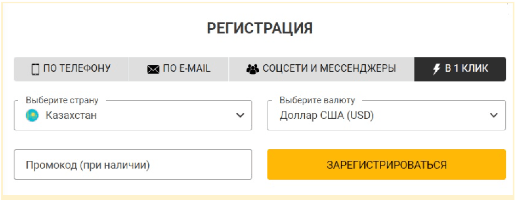The width and height of the screenshot is (516, 200).
Task: Switch to the ПО ТЕЛЕФОНУ registration tab
Action: 71,69
